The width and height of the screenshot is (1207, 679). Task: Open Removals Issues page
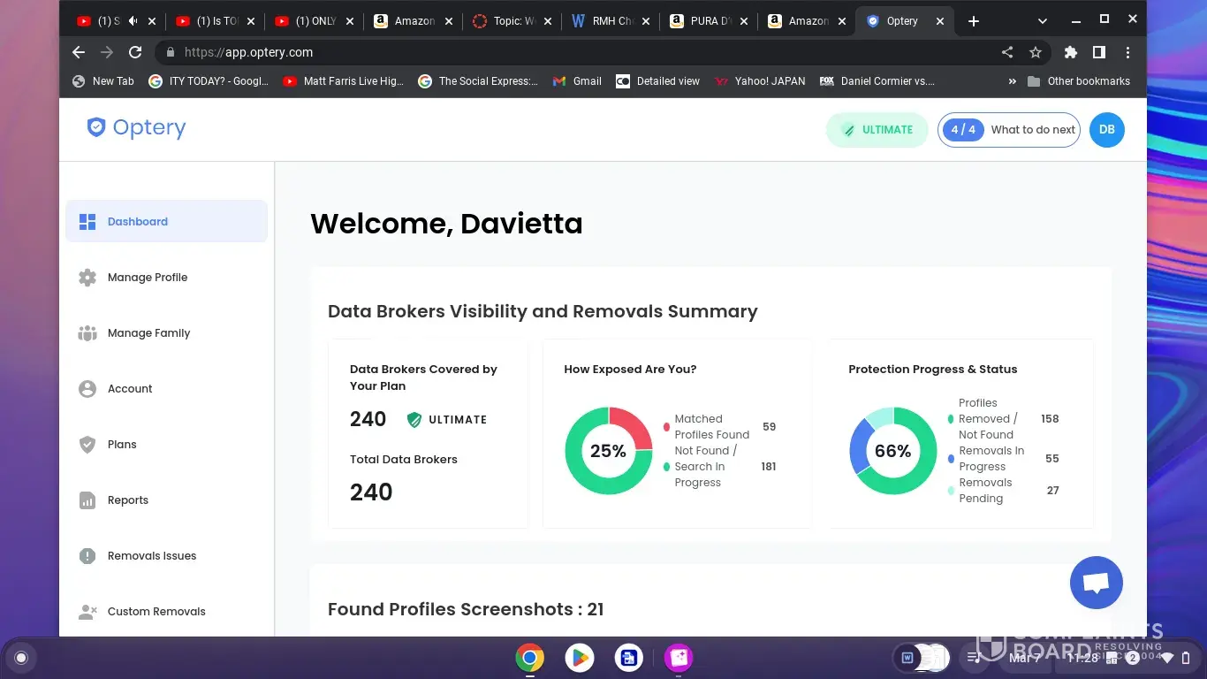point(166,556)
